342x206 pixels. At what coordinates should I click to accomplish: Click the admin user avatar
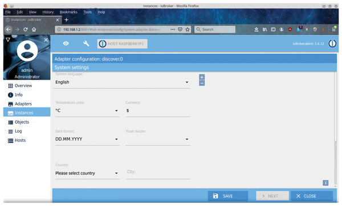27,51
